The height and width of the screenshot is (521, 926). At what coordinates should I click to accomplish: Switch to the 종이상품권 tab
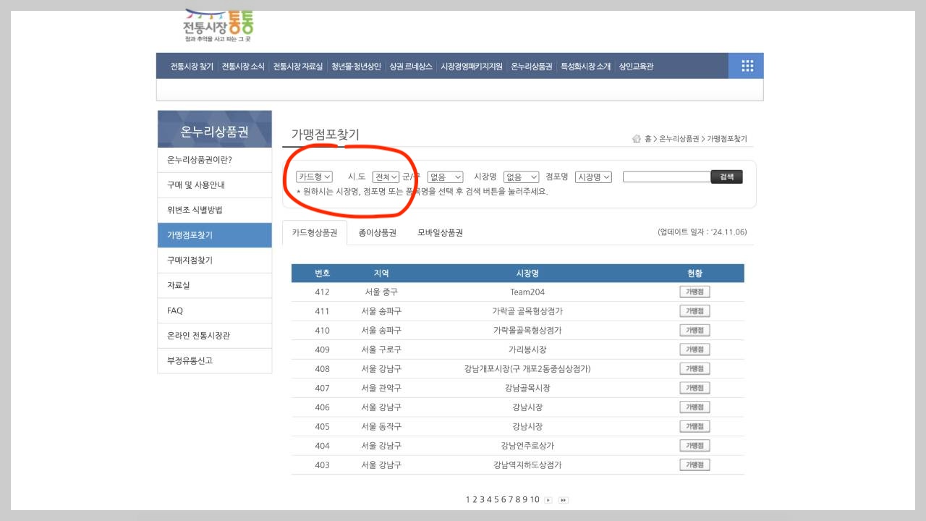(x=375, y=232)
